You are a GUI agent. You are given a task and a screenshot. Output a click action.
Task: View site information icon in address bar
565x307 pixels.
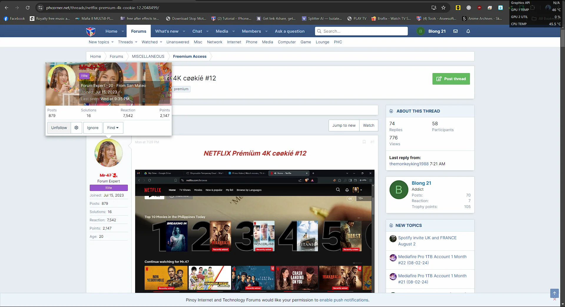[x=40, y=8]
